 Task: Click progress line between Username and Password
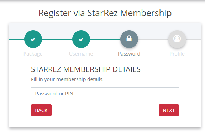(x=105, y=39)
